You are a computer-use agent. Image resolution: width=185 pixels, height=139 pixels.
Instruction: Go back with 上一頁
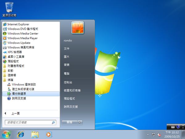31,113
